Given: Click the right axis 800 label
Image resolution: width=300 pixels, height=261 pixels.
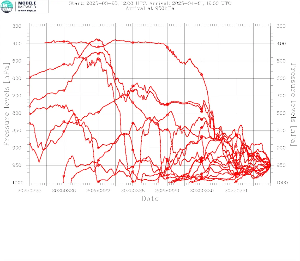Looking at the screenshot, I should point(281,113).
